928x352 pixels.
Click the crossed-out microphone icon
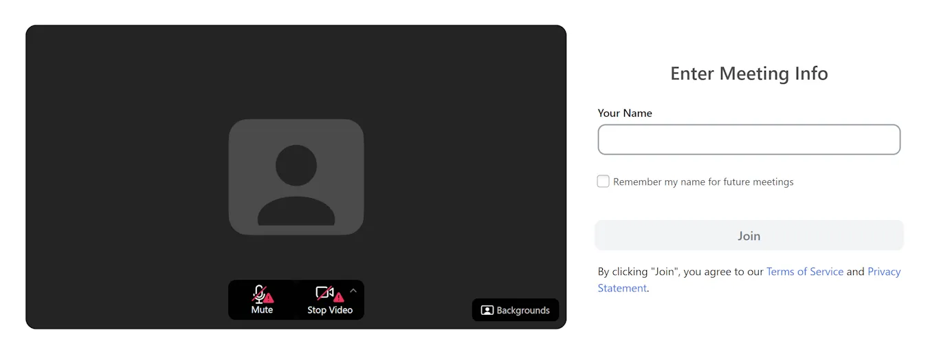(x=258, y=294)
